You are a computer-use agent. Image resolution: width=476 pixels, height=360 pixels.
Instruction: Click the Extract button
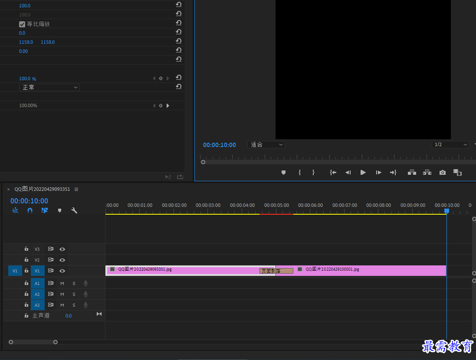pos(427,173)
